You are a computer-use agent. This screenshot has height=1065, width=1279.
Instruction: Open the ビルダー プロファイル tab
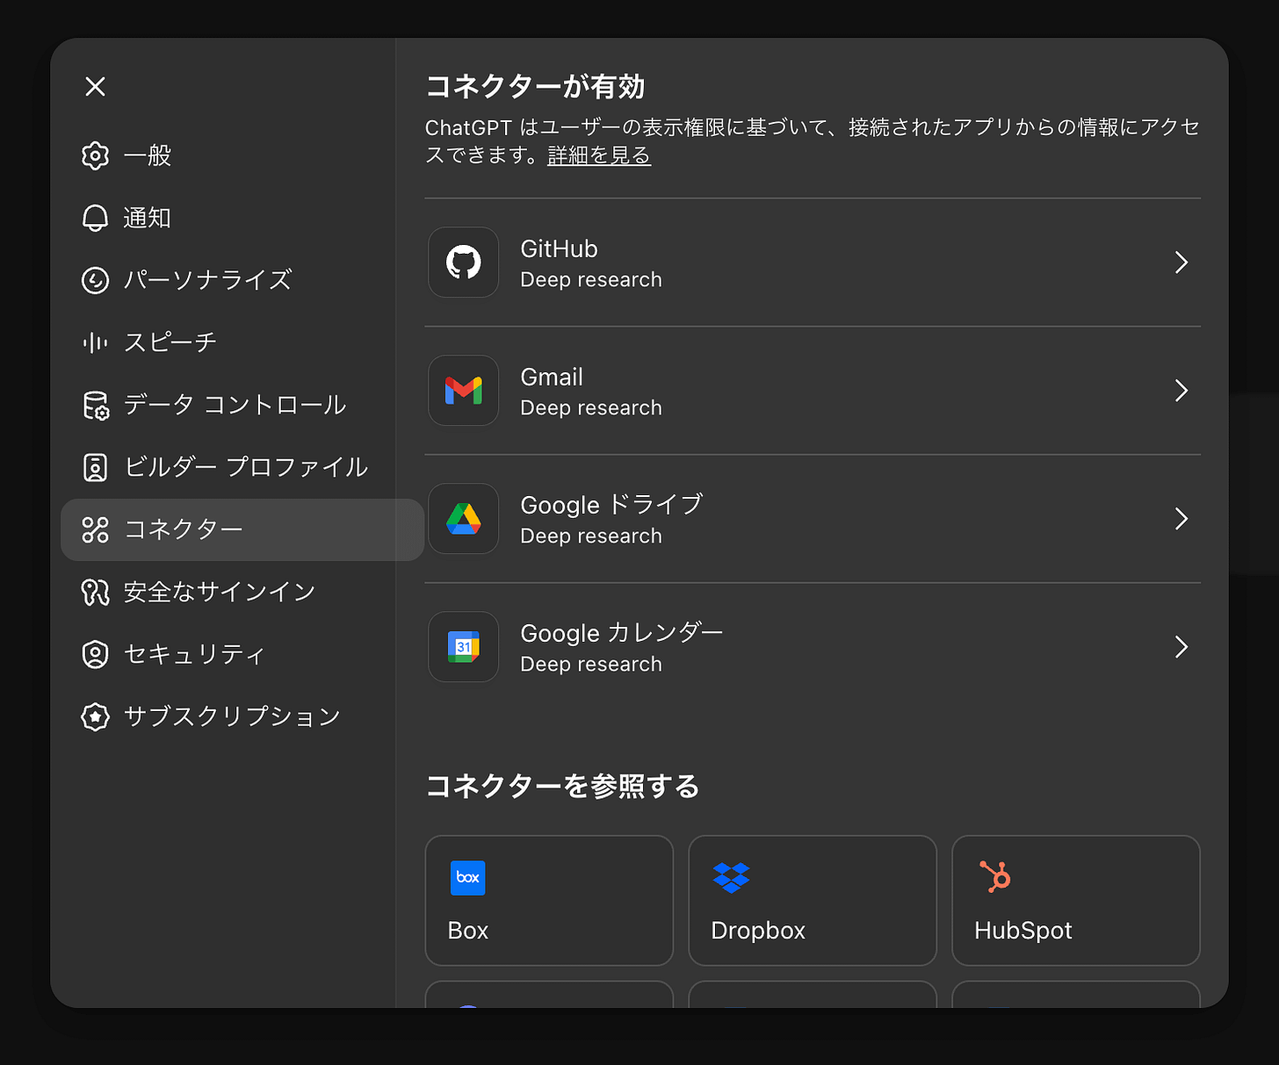(x=242, y=467)
